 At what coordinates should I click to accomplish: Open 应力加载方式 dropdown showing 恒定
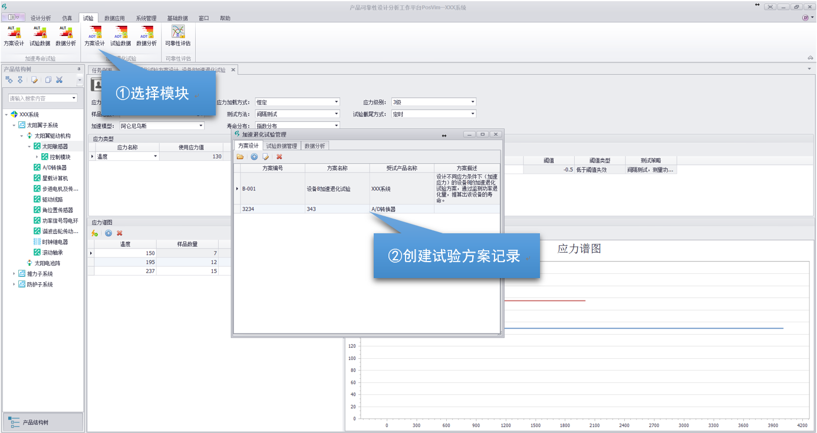[x=336, y=102]
